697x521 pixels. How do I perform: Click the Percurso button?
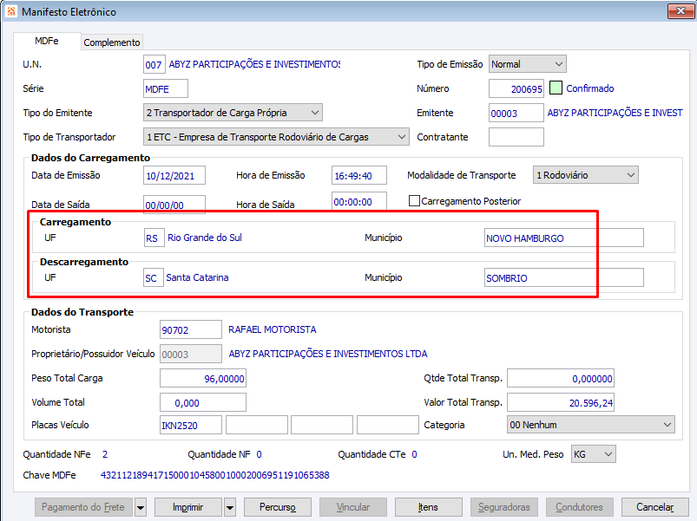tap(278, 507)
